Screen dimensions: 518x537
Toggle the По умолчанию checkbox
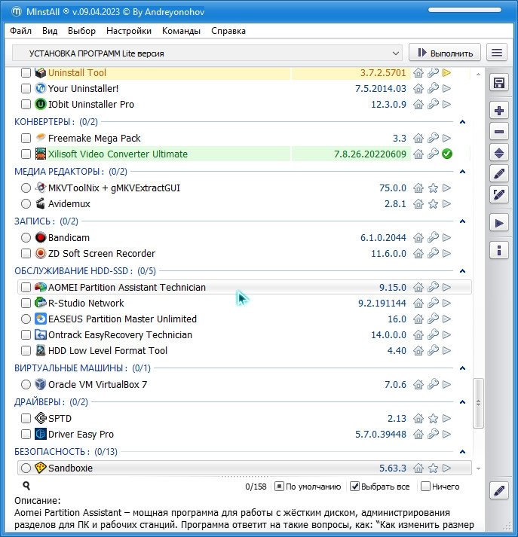tap(280, 487)
